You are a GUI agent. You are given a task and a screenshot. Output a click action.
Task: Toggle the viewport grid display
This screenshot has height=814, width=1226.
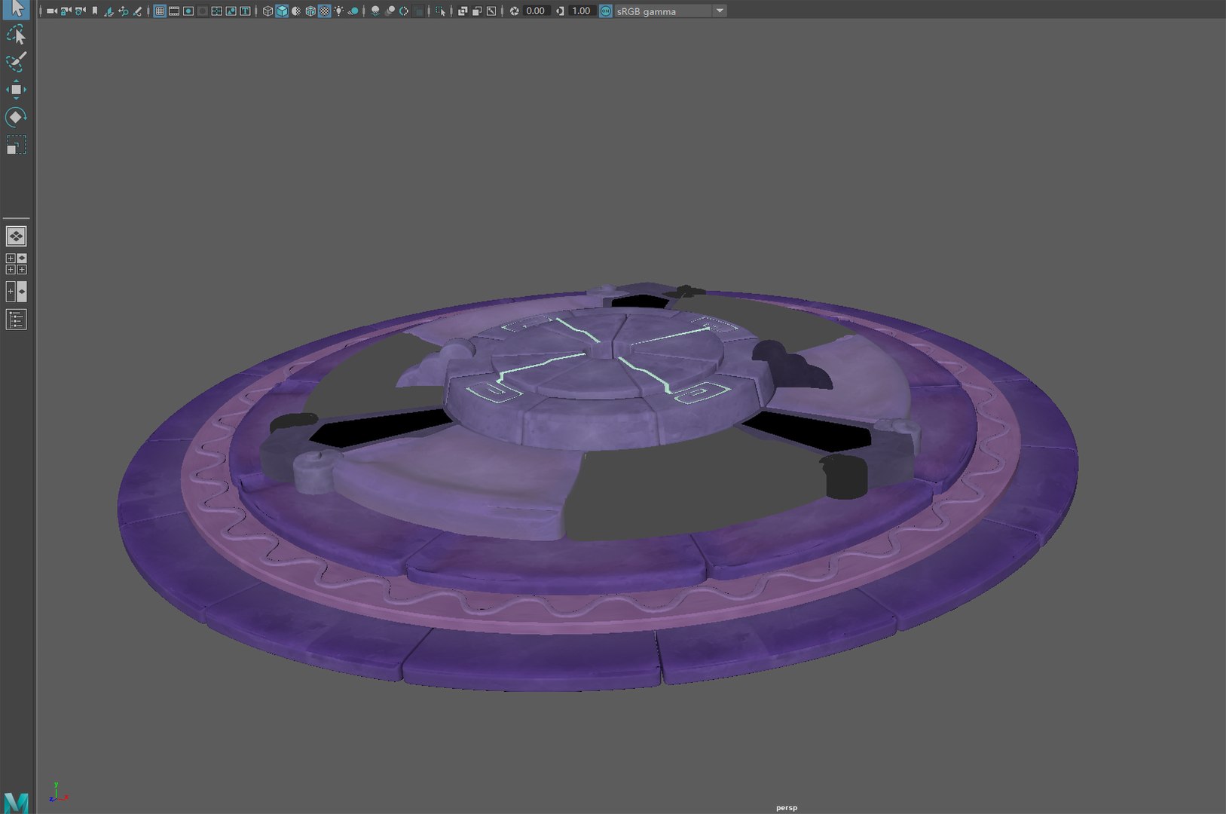pyautogui.click(x=160, y=11)
